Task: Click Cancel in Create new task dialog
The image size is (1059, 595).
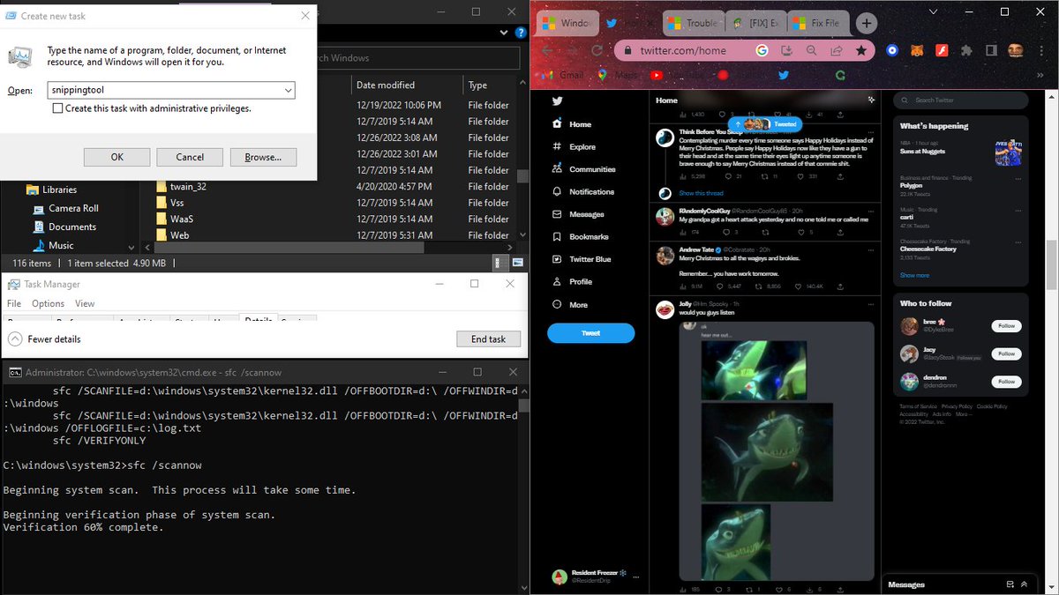Action: point(190,157)
